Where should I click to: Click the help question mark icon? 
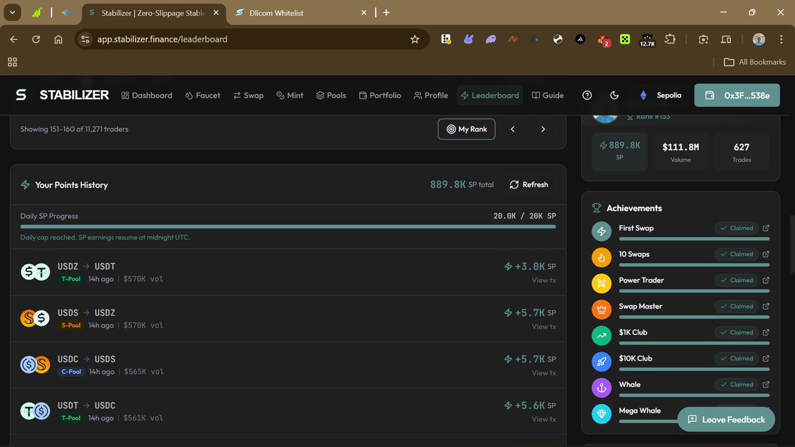(587, 95)
